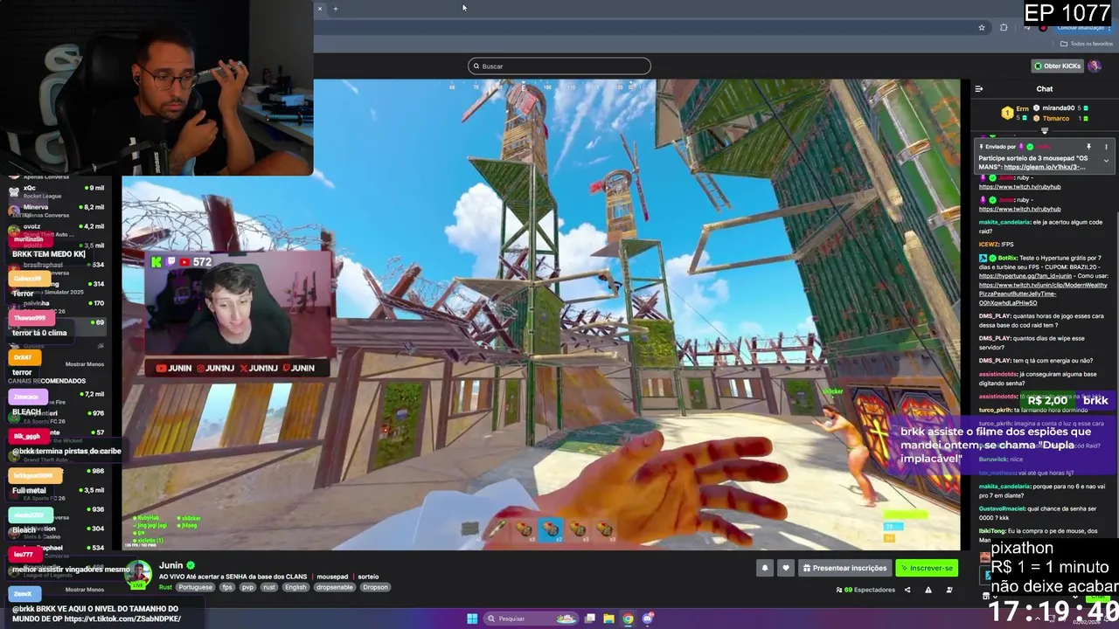Open Discord from the taskbar

coord(647,619)
